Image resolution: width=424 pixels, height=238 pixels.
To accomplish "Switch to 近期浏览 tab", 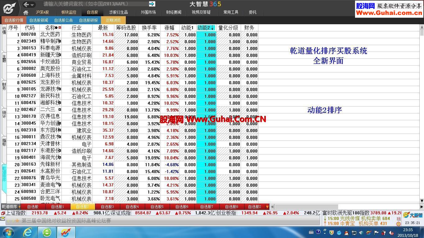I will click(x=113, y=20).
